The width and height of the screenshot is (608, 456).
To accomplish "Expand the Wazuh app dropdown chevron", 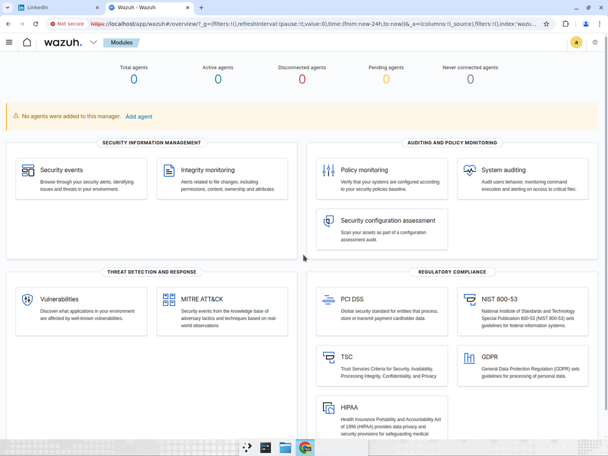I will 93,42.
